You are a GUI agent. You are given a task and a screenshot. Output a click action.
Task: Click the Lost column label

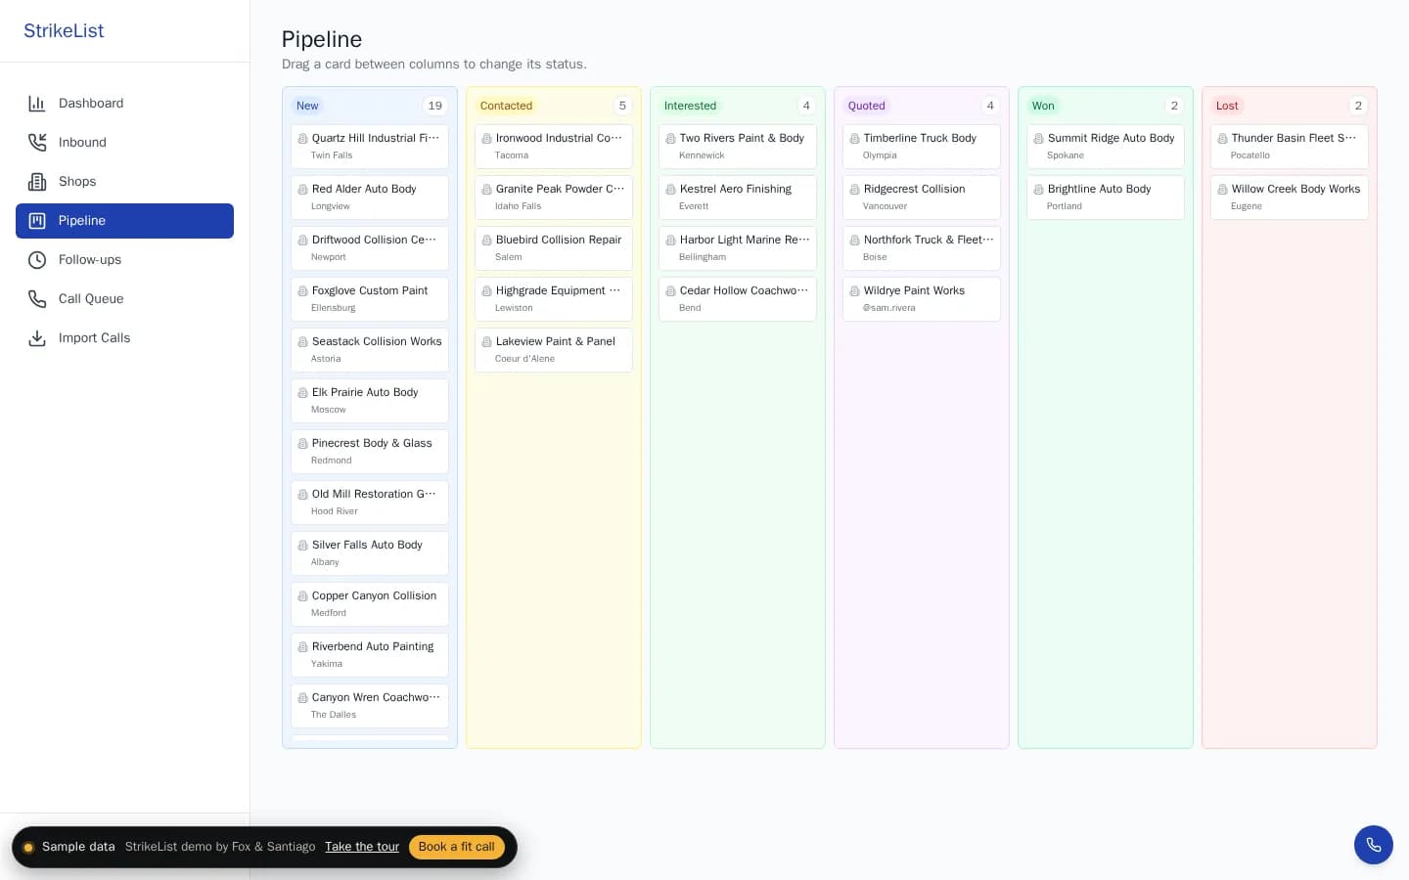click(x=1227, y=106)
